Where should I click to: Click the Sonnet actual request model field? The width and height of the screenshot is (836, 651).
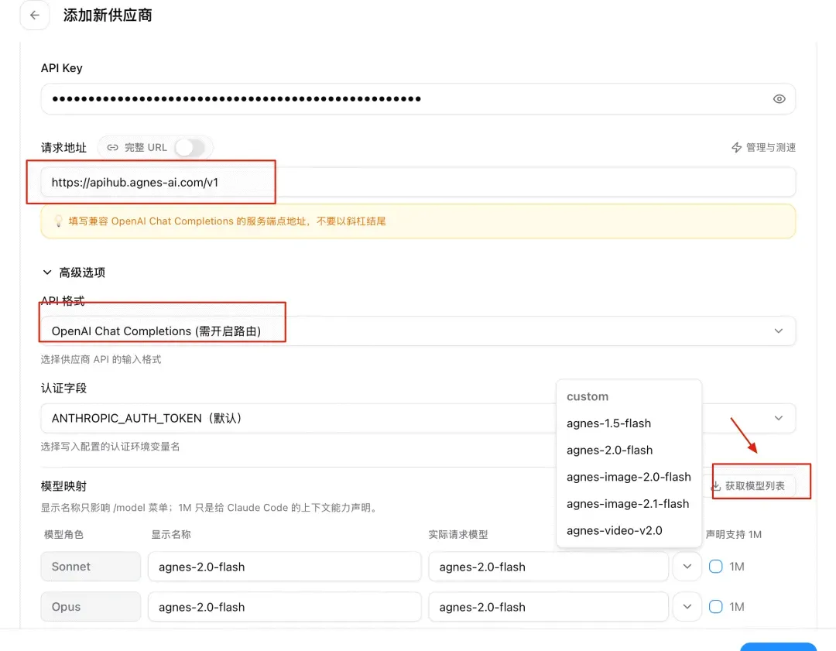(x=548, y=567)
